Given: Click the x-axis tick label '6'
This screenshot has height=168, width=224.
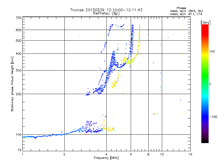Looking at the screenshot, I should [x=131, y=154].
